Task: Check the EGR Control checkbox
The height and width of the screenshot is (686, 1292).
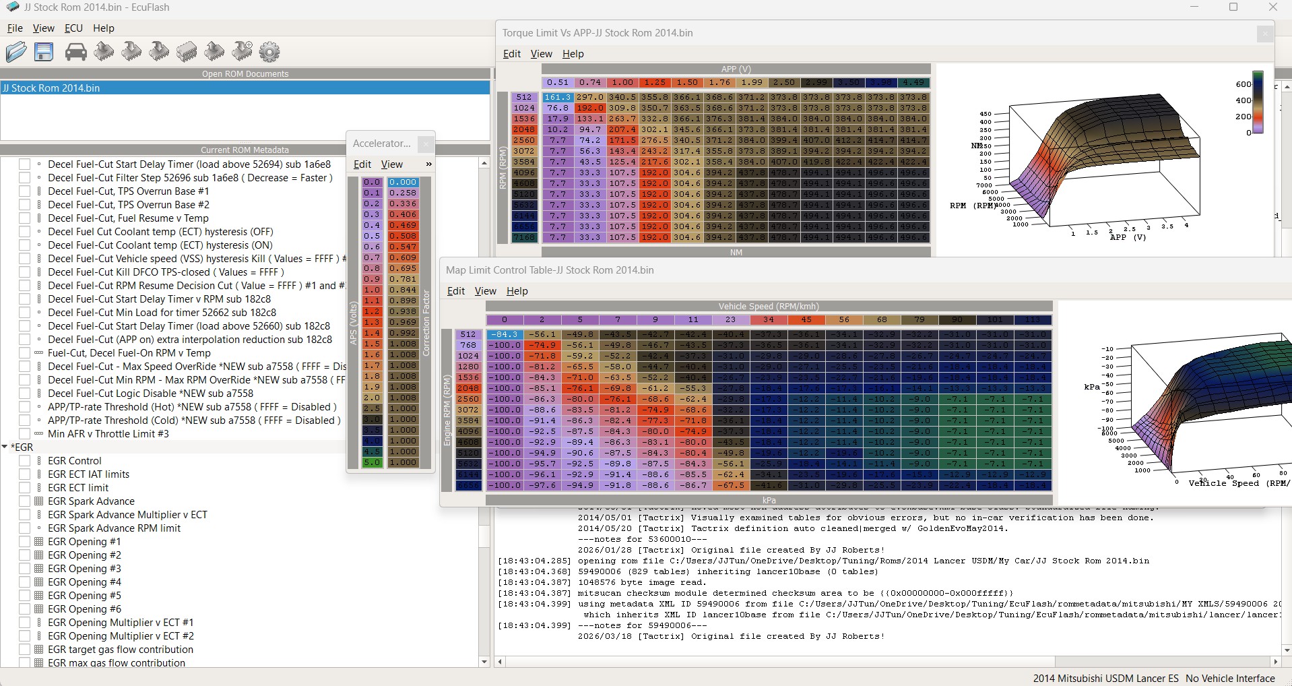Action: point(25,461)
